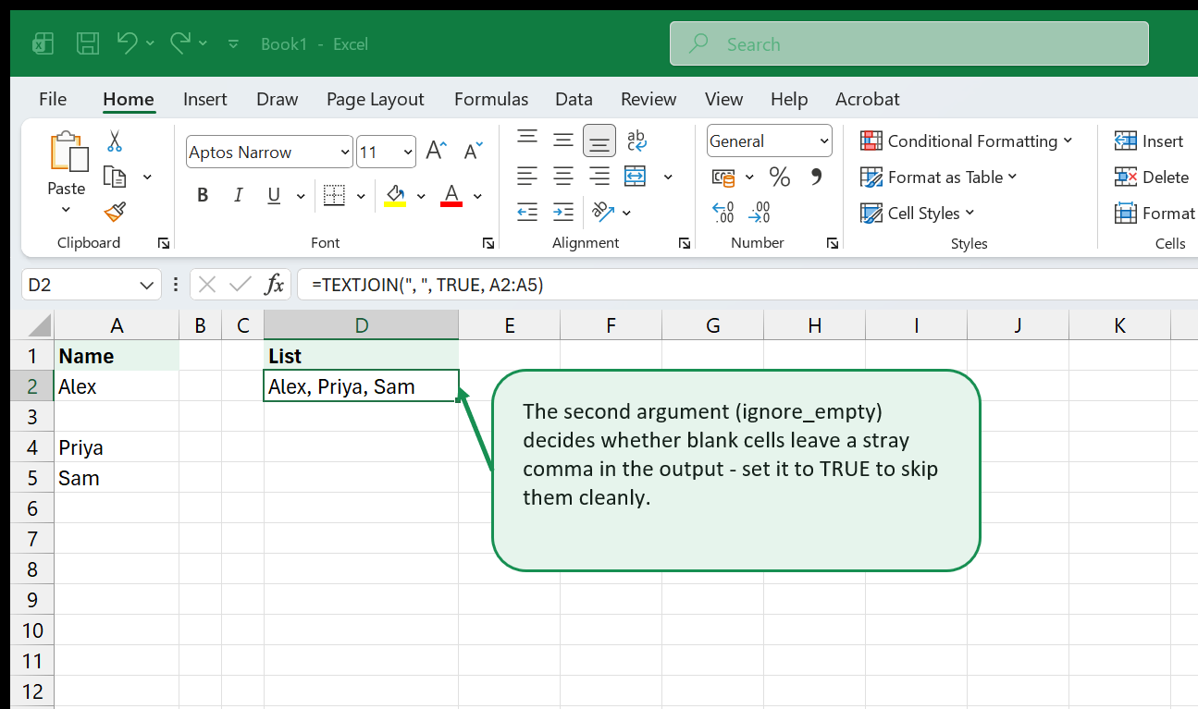The height and width of the screenshot is (709, 1198).
Task: Apply yellow Fill Color swatch
Action: (395, 195)
